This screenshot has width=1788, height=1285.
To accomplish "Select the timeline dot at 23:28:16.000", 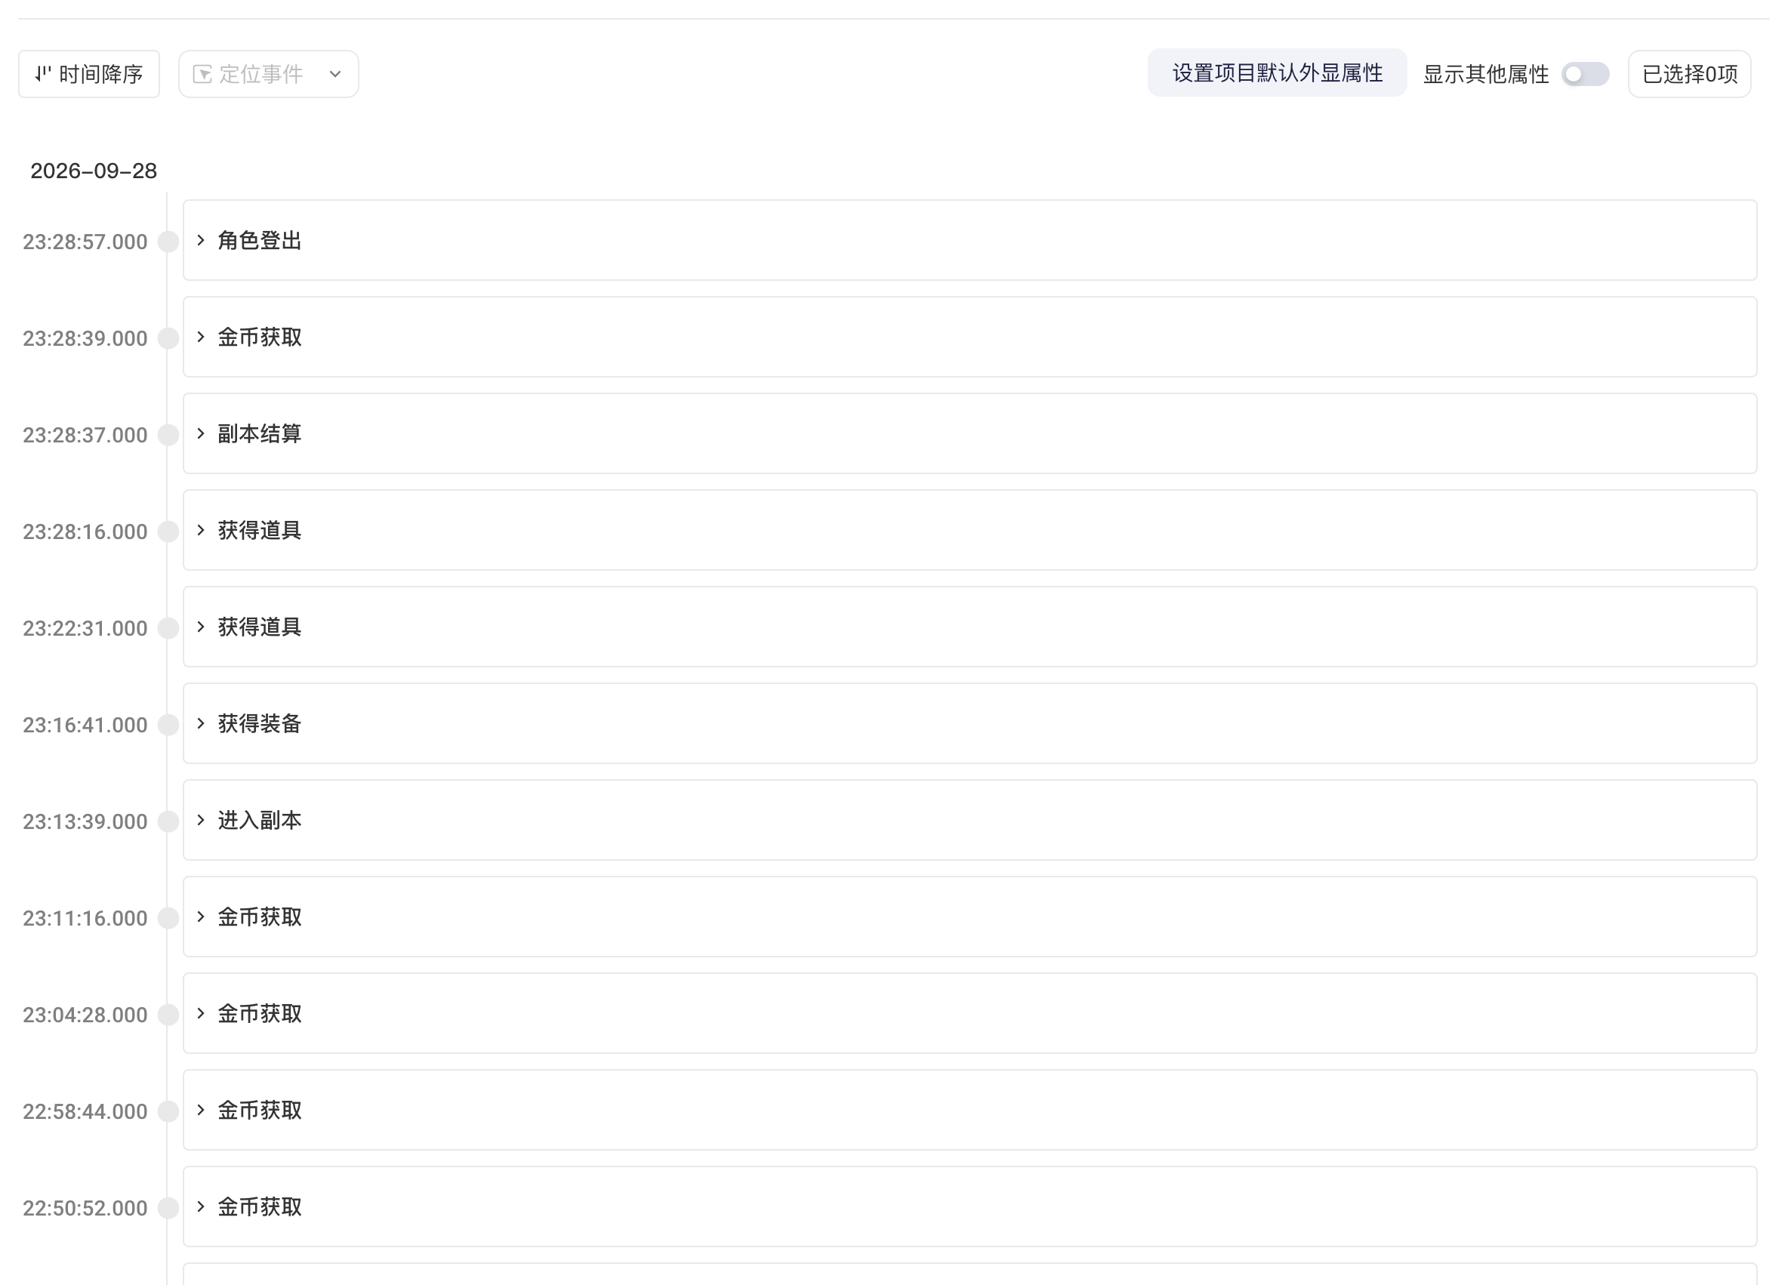I will pyautogui.click(x=168, y=532).
